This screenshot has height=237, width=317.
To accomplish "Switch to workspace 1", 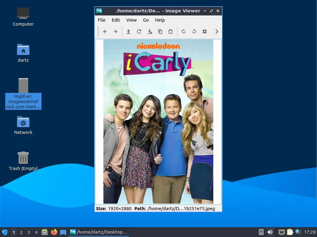I will coord(14,232).
